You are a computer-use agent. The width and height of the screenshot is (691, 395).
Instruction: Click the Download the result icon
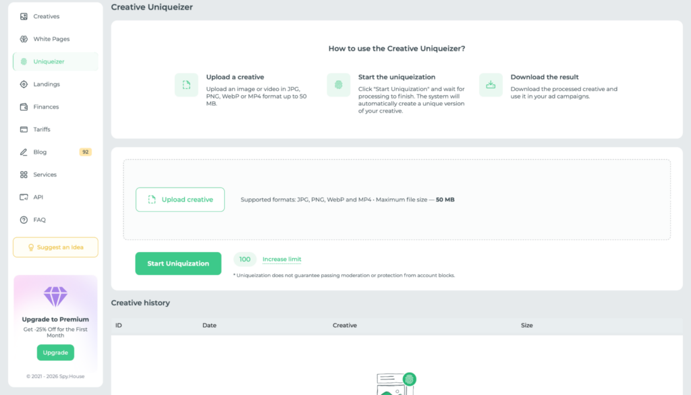pos(491,84)
